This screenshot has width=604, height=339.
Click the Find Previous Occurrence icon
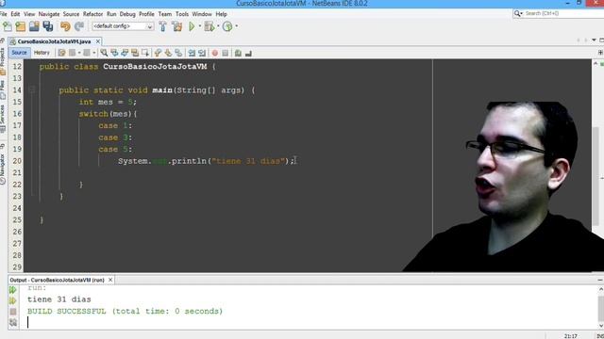[114, 53]
